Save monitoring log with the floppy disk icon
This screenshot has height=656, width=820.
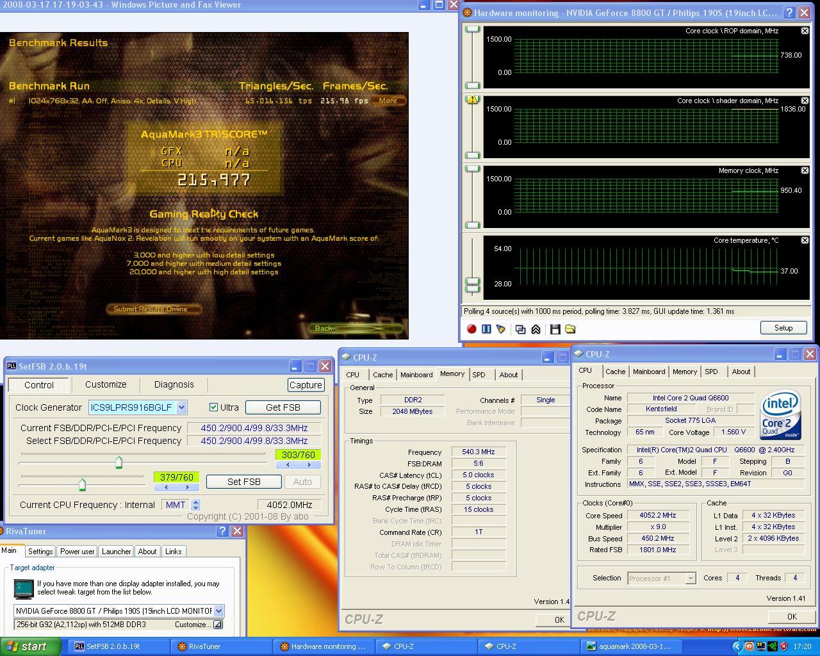coord(555,329)
